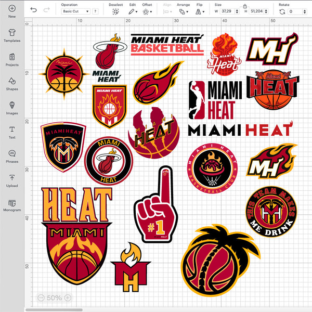Click the 50% zoom level label
Viewport: 312px width, 312px height.
coord(54,298)
